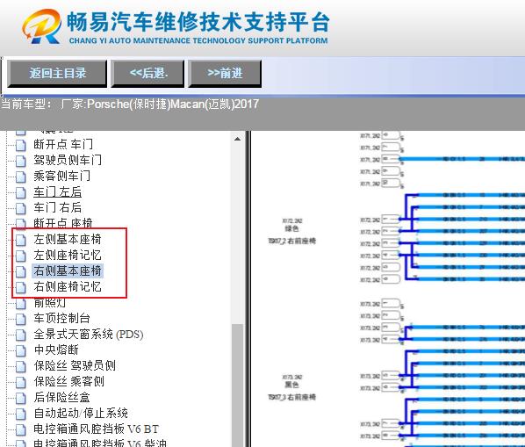
Task: Open 断开点 座椅 entry
Action: coord(63,223)
